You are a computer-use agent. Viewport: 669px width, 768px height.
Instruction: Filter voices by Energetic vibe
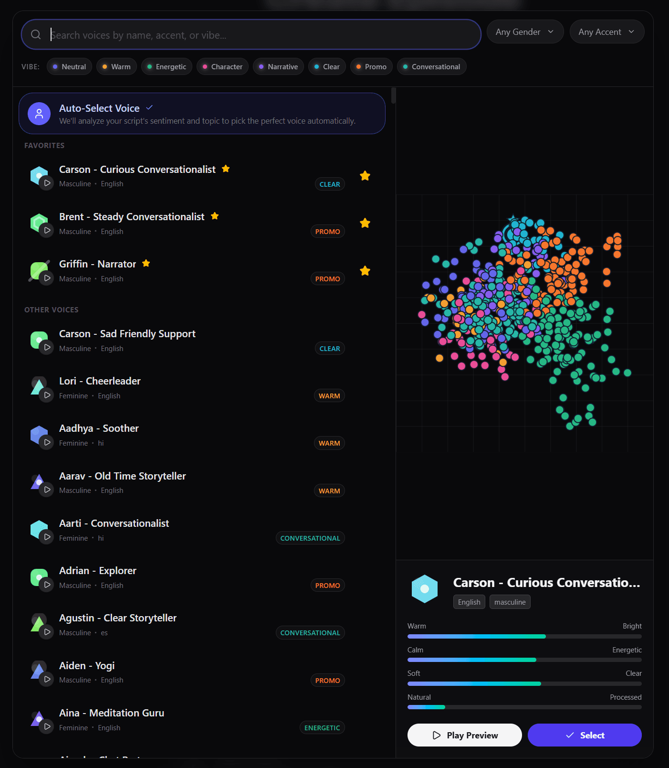click(x=167, y=67)
